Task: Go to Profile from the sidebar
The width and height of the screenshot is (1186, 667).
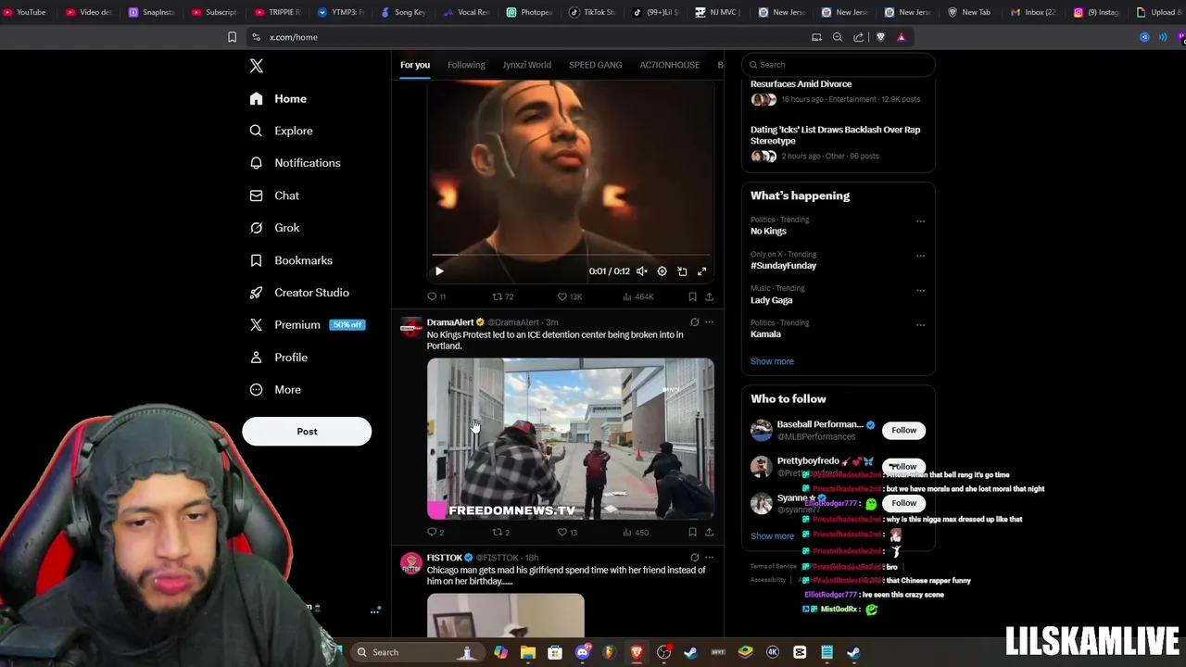Action: click(278, 358)
